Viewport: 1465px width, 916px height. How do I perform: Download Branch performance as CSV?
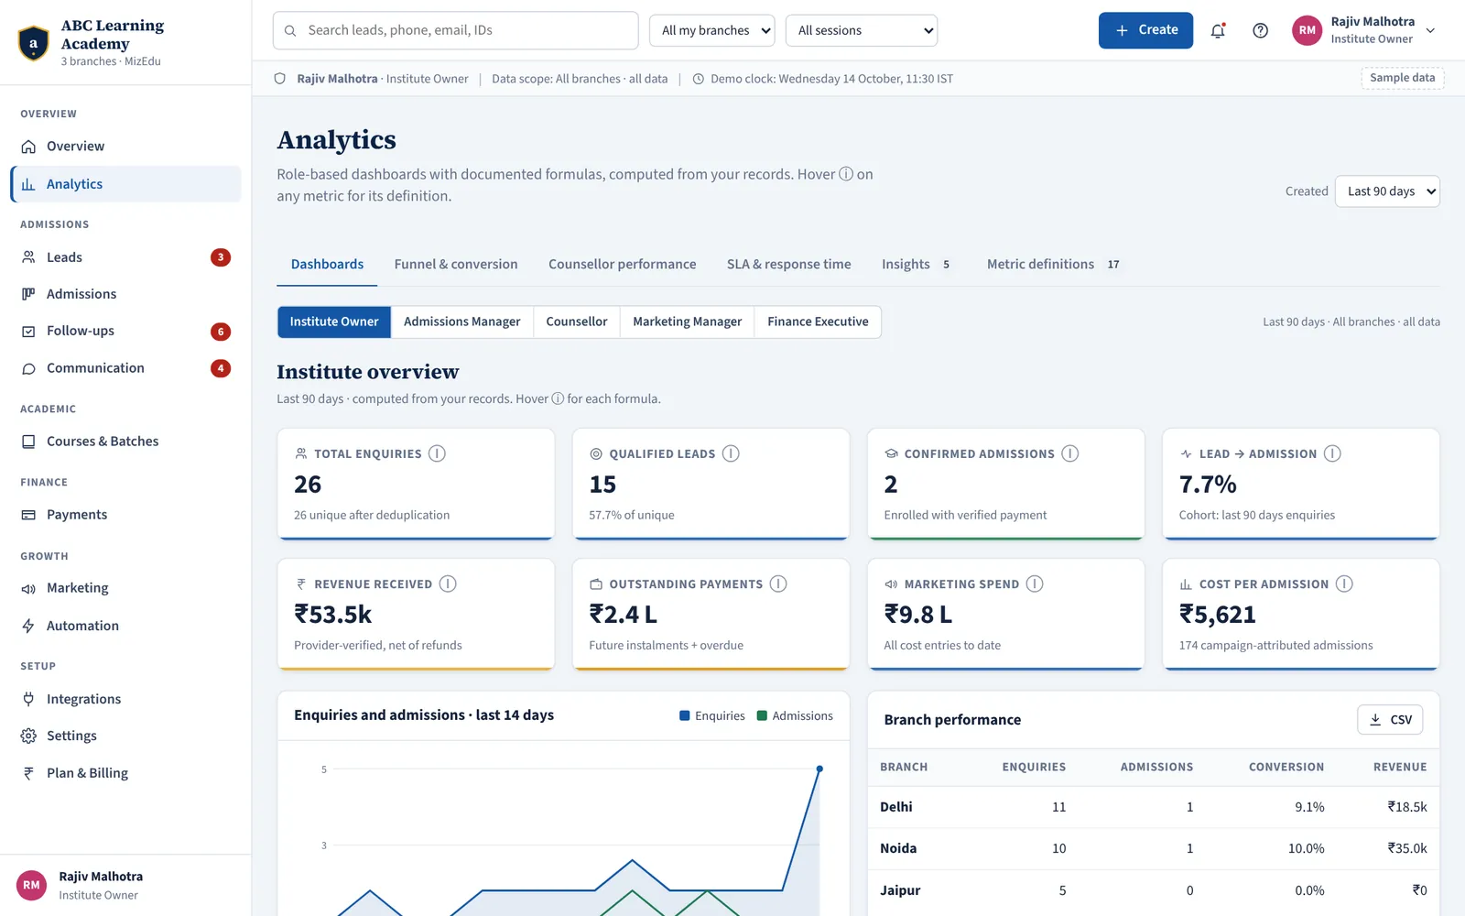tap(1390, 720)
